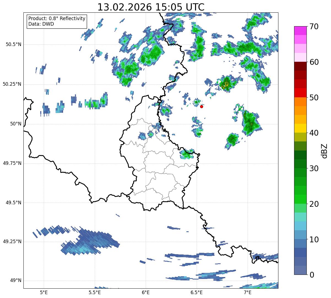Click the 5.5°E longitude label

tap(95, 292)
